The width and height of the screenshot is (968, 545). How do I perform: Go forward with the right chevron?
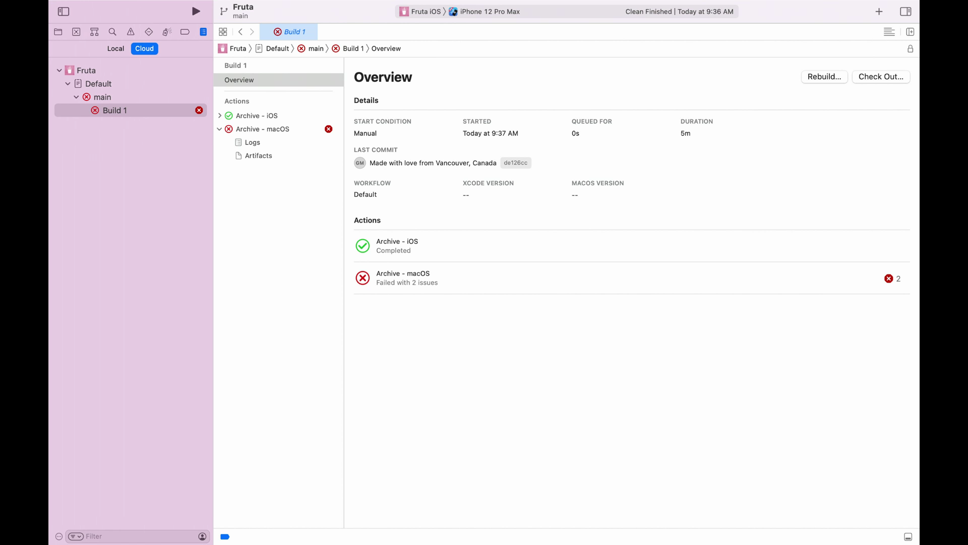pos(252,32)
